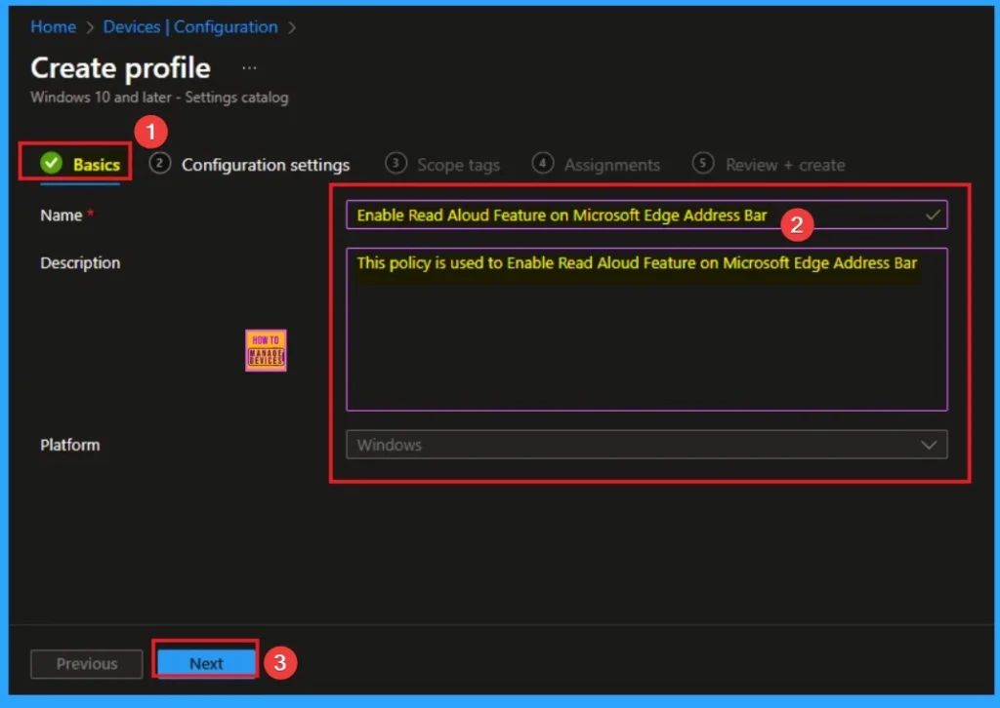The width and height of the screenshot is (1000, 708).
Task: Click the breadcrumb chevron after Devices | Configuration
Action: tap(292, 27)
